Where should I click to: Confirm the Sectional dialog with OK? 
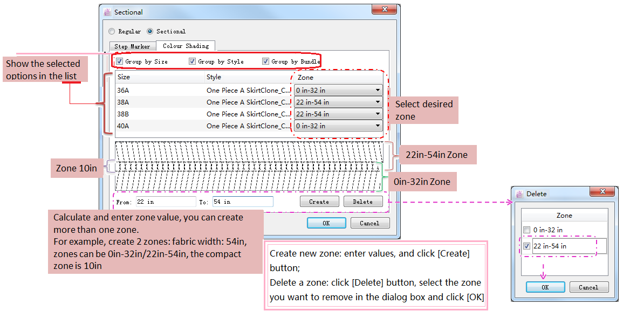tap(326, 223)
